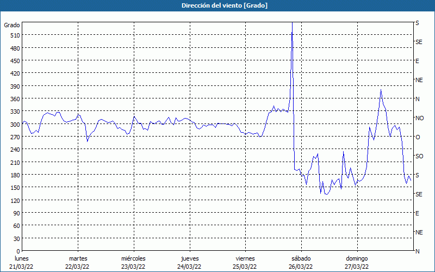Click the 'S' compass label at 180 degrees
Viewport: 435px width, 272px height.
[417, 175]
